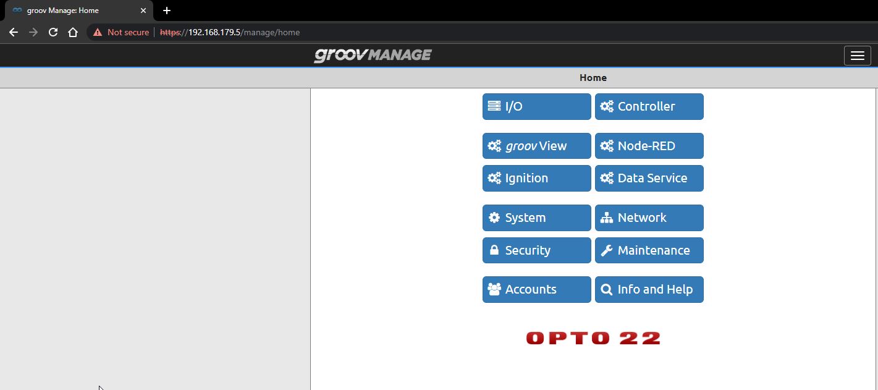Click the Not secure warning indicator
878x390 pixels.
121,32
